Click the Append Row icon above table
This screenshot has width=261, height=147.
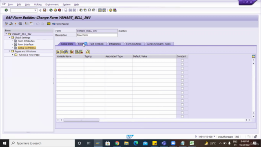point(77,52)
